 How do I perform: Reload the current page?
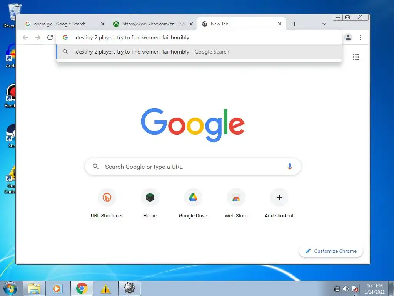click(x=50, y=37)
